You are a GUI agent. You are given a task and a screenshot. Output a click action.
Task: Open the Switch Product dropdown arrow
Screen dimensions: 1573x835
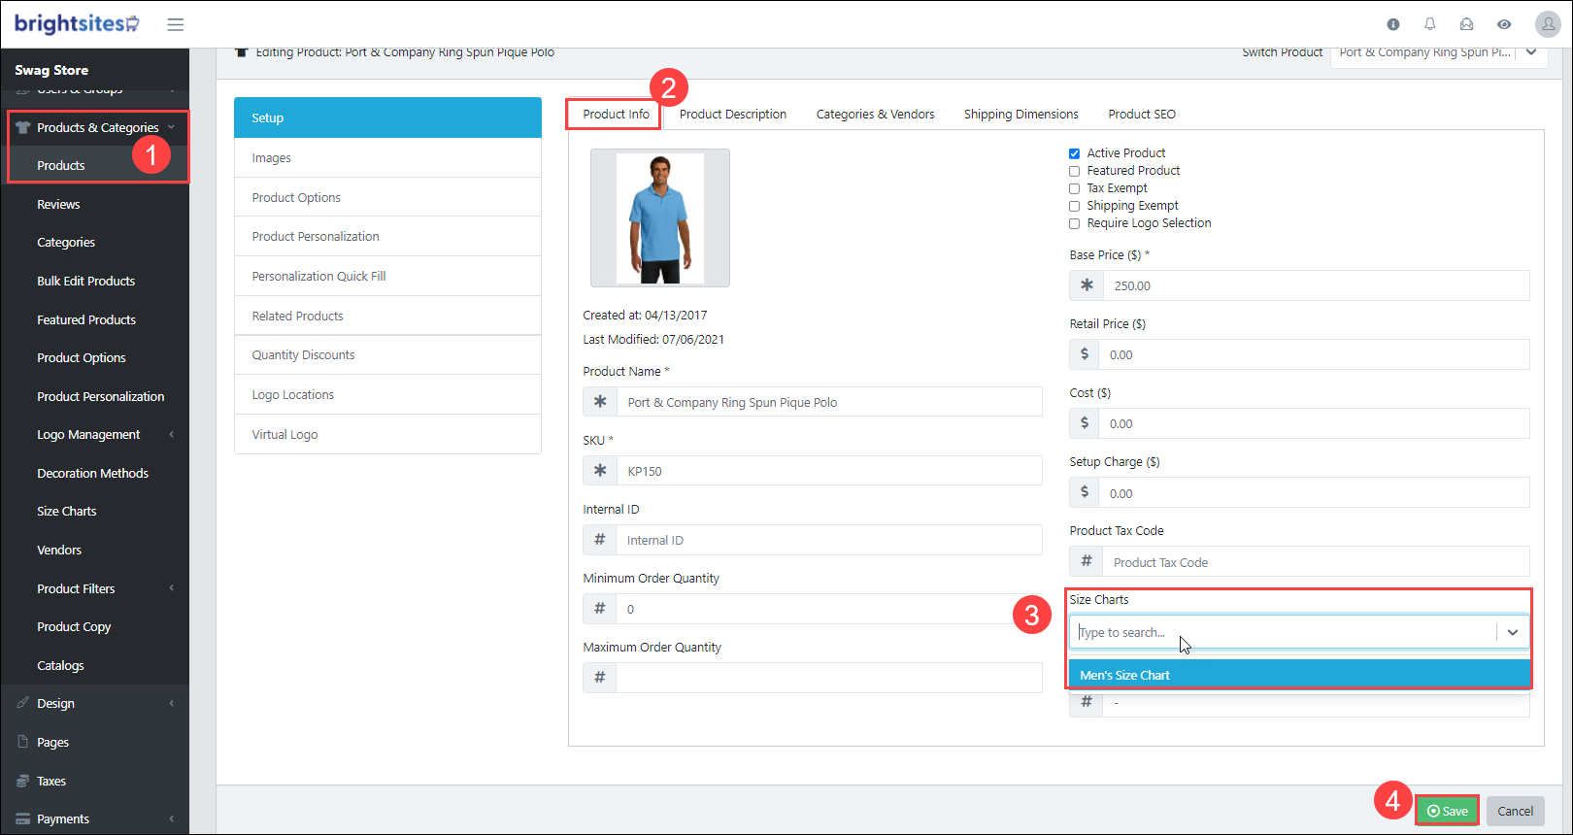pyautogui.click(x=1531, y=52)
